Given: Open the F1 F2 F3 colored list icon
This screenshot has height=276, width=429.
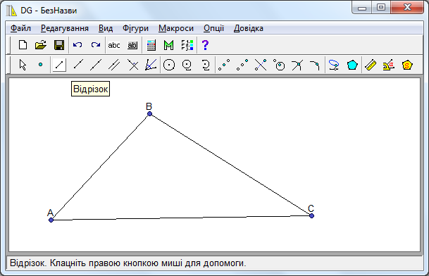Looking at the screenshot, I should (x=187, y=45).
